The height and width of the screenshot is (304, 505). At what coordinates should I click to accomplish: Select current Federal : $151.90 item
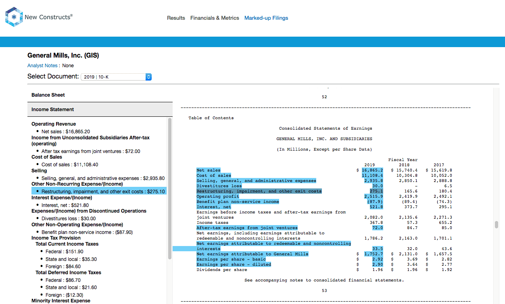point(65,252)
